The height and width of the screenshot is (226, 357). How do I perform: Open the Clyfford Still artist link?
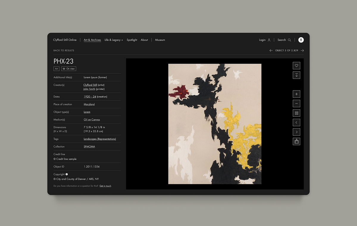[90, 85]
